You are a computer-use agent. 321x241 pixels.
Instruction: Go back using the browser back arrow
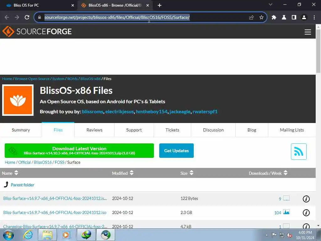pos(7,17)
